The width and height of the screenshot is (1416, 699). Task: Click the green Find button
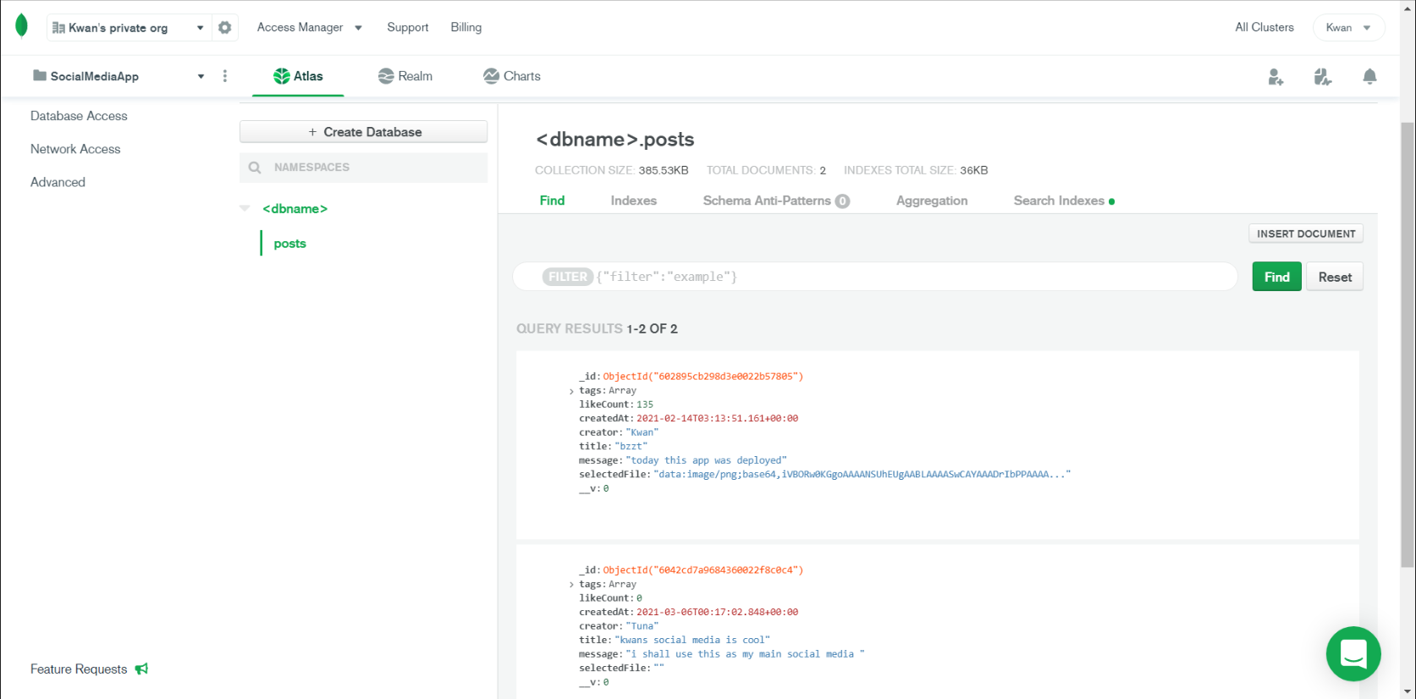click(x=1276, y=277)
